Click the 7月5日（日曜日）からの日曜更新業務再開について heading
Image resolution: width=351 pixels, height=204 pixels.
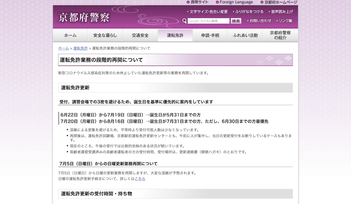tap(108, 164)
